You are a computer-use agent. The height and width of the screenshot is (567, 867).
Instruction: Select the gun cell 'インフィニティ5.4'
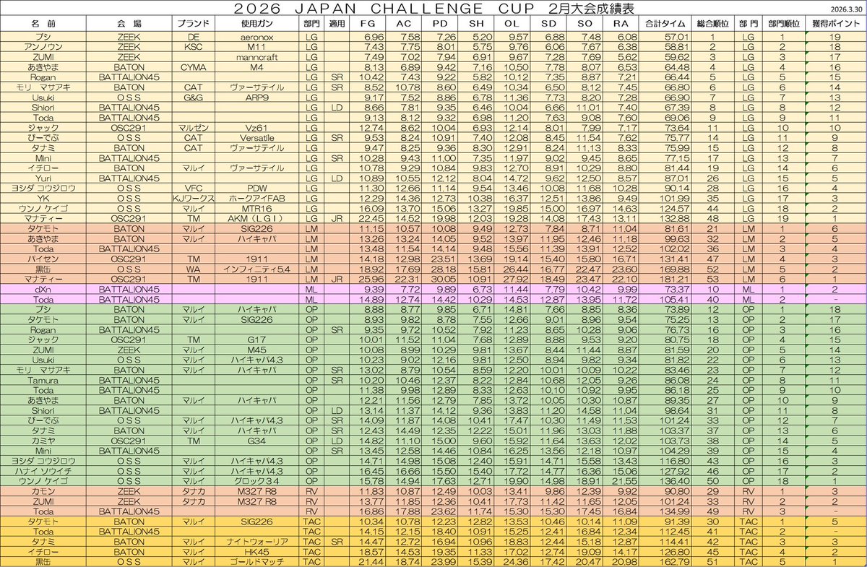(x=258, y=268)
